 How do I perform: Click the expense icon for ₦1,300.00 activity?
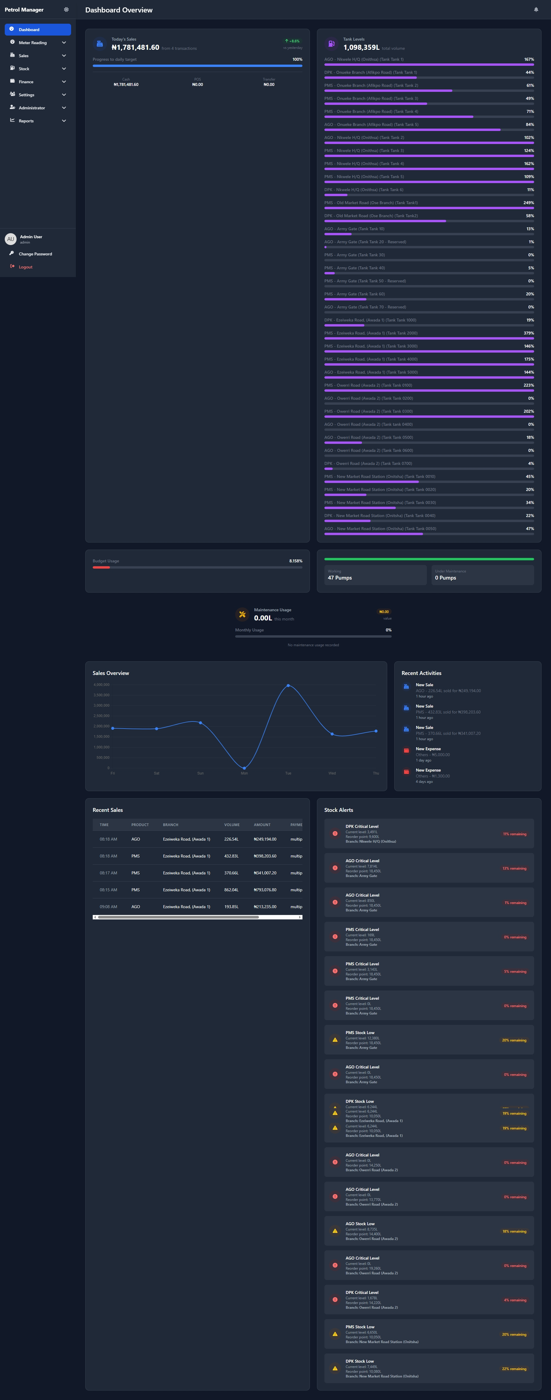coord(406,772)
